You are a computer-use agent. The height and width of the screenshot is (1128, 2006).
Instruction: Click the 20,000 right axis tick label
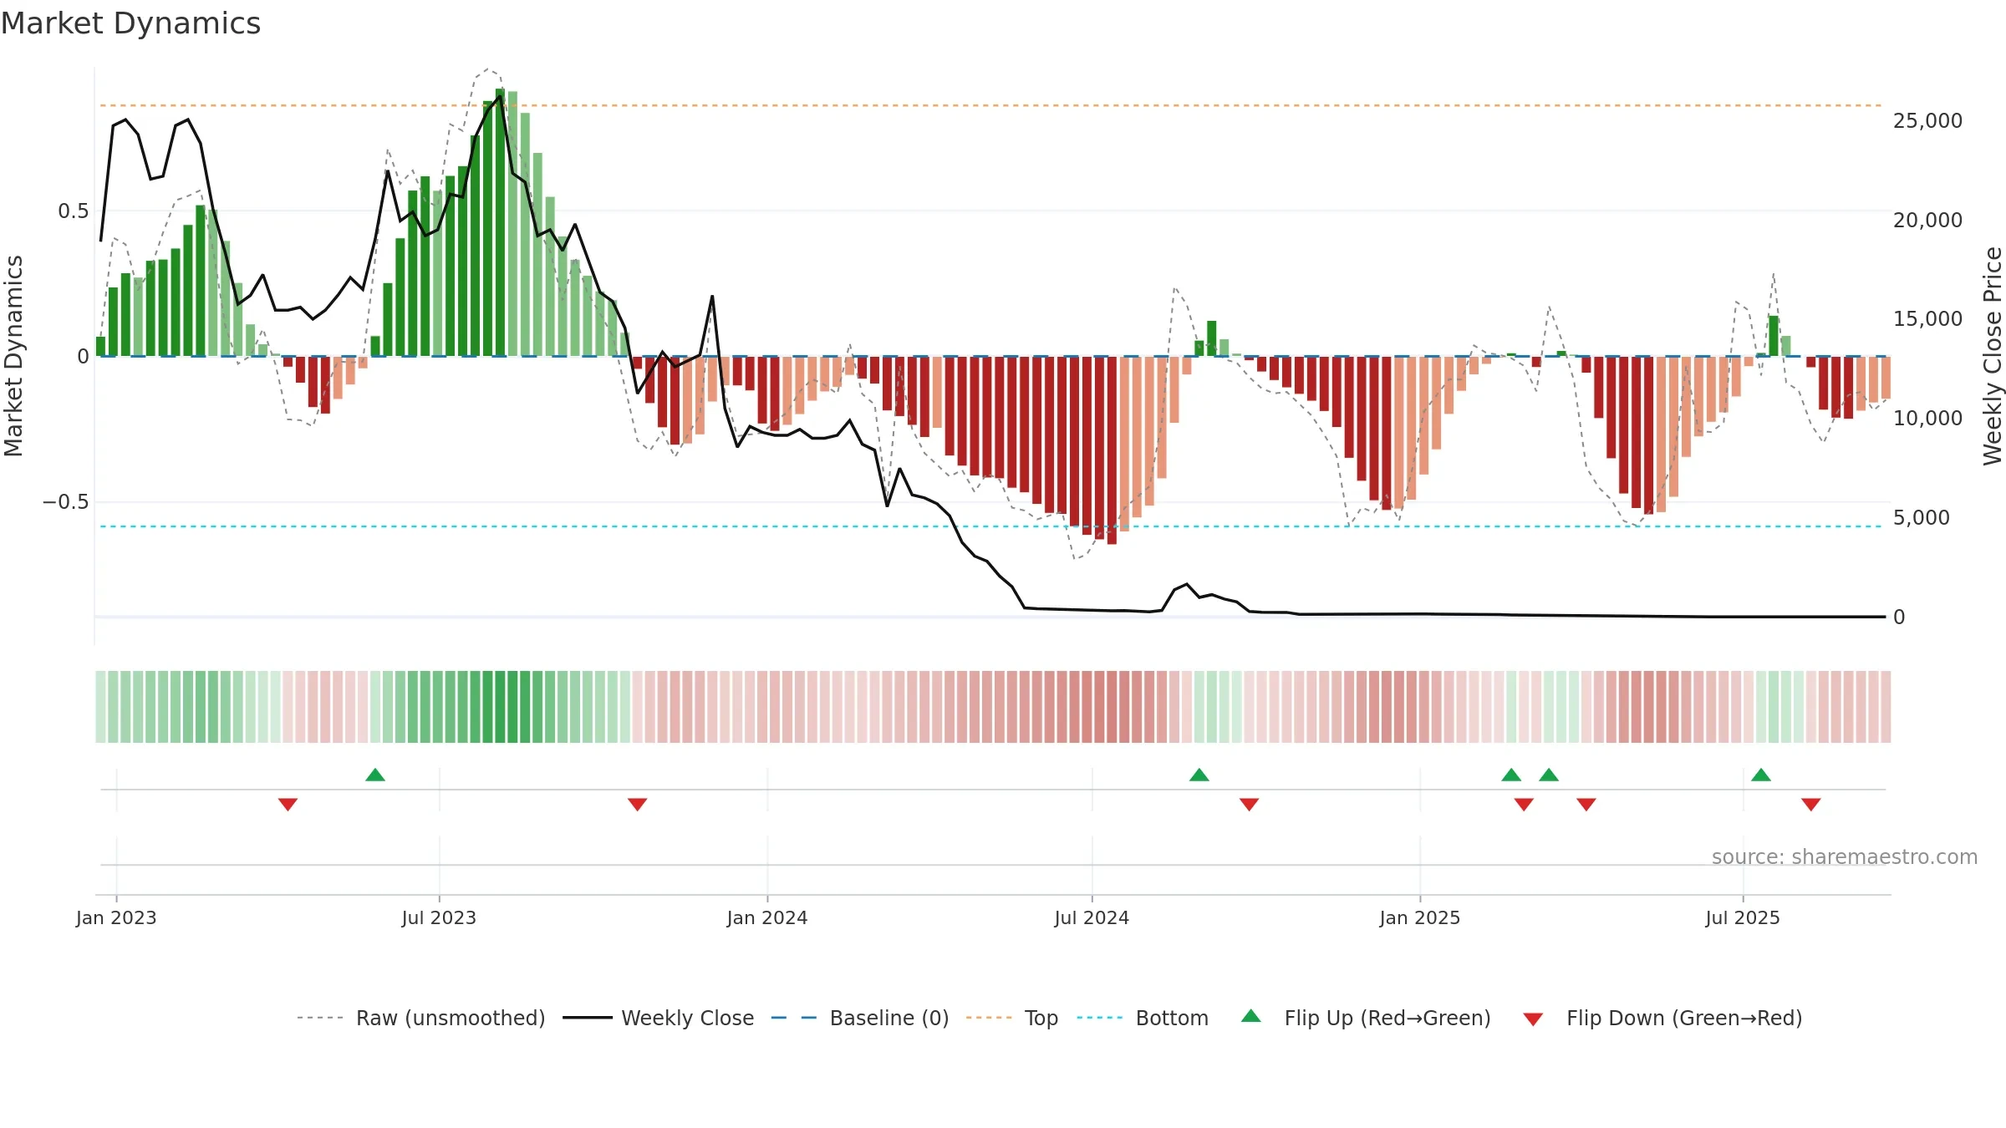coord(1927,221)
